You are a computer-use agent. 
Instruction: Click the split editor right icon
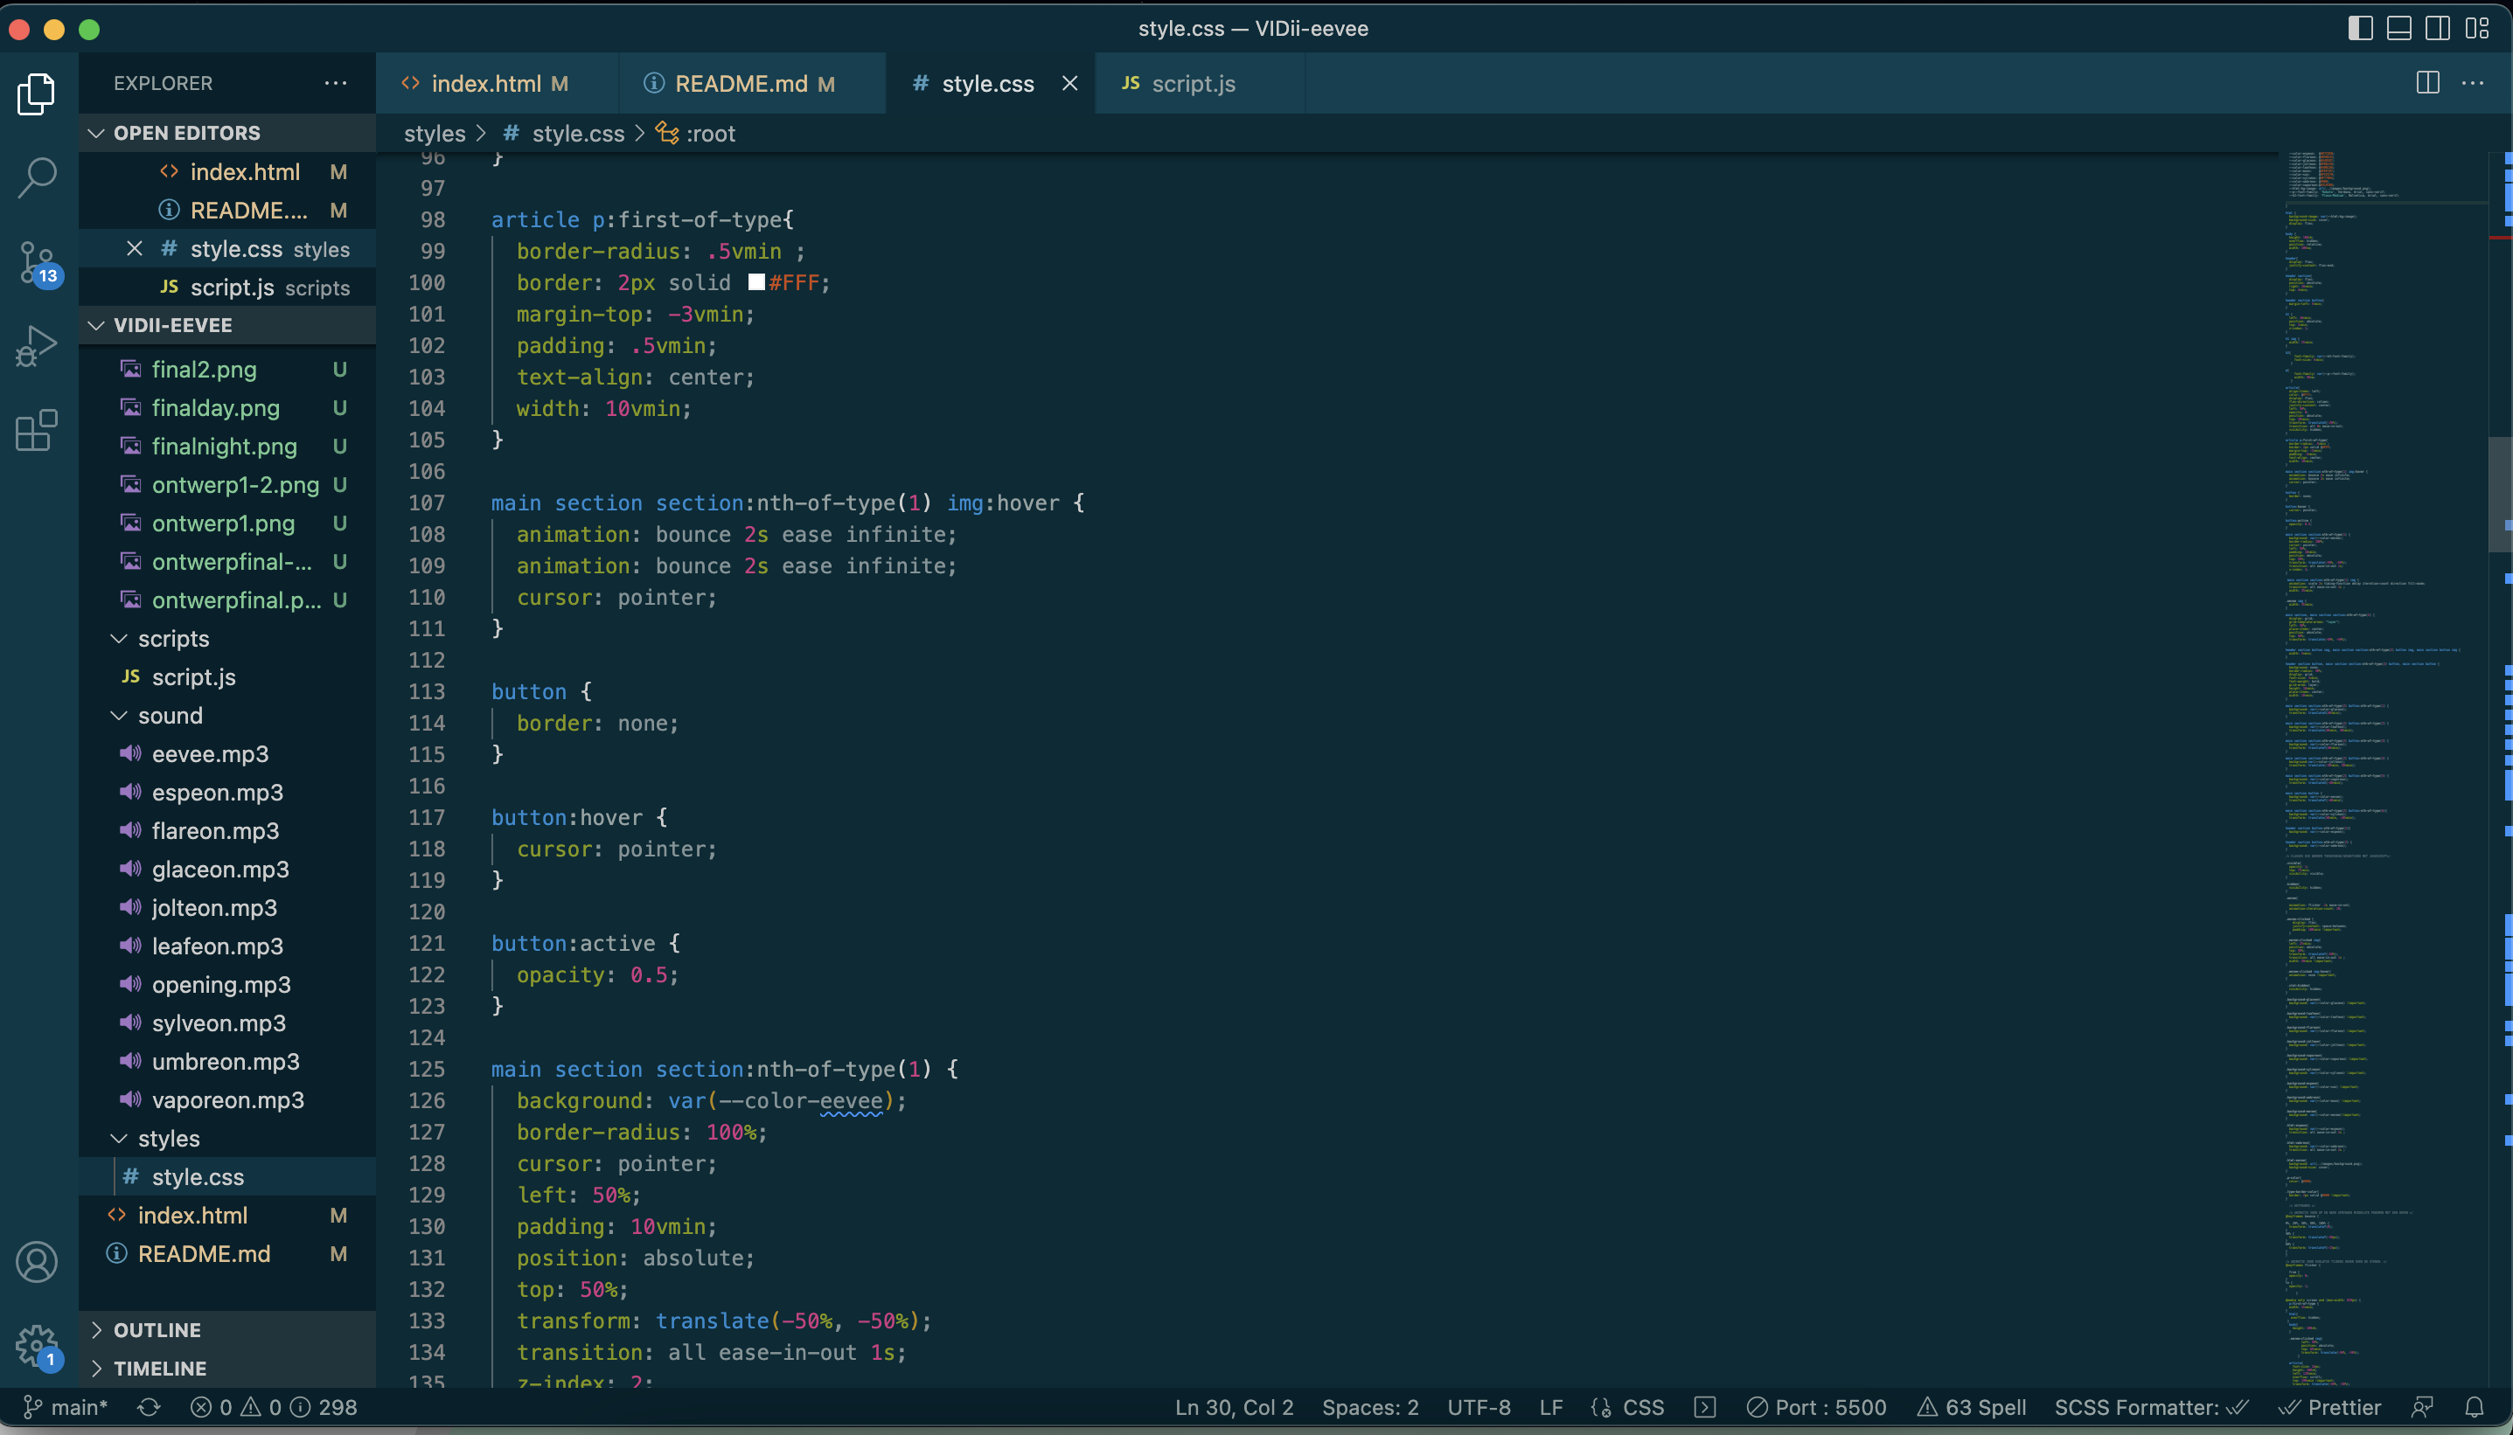point(2427,84)
